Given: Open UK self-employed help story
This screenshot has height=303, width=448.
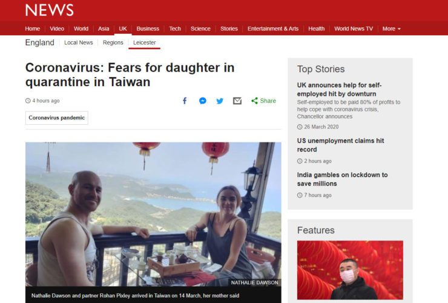Looking at the screenshot, I should tap(339, 89).
